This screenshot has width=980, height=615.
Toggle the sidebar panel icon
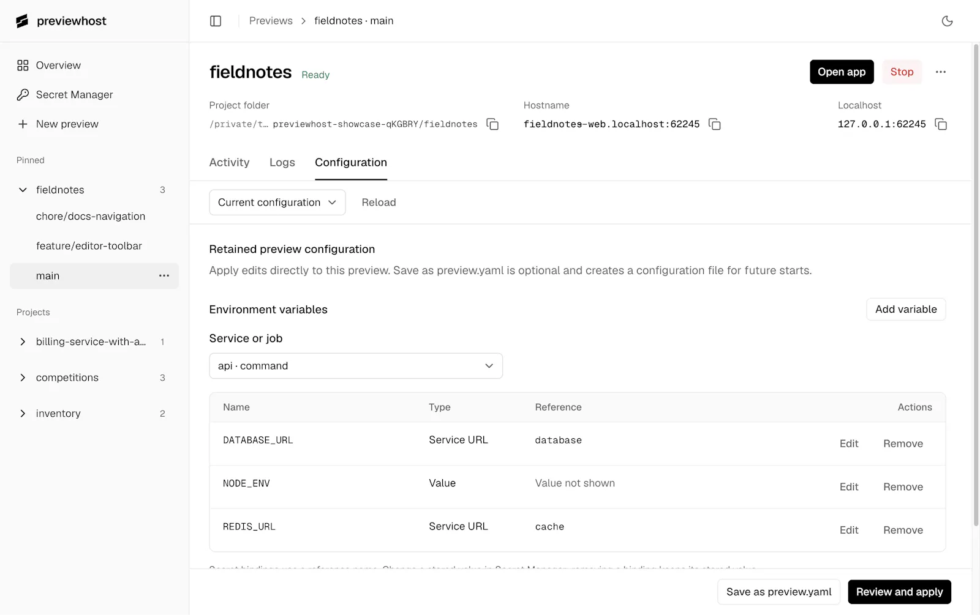click(x=216, y=21)
